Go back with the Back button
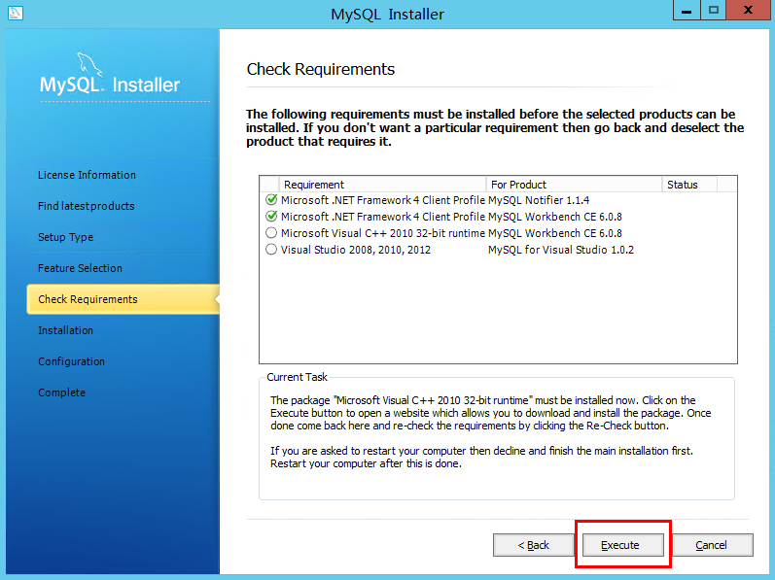 click(x=533, y=544)
